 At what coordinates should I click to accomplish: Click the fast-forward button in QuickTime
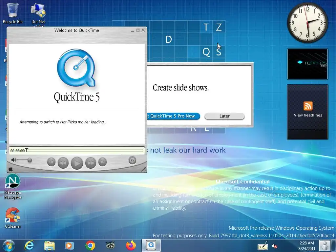(x=91, y=163)
